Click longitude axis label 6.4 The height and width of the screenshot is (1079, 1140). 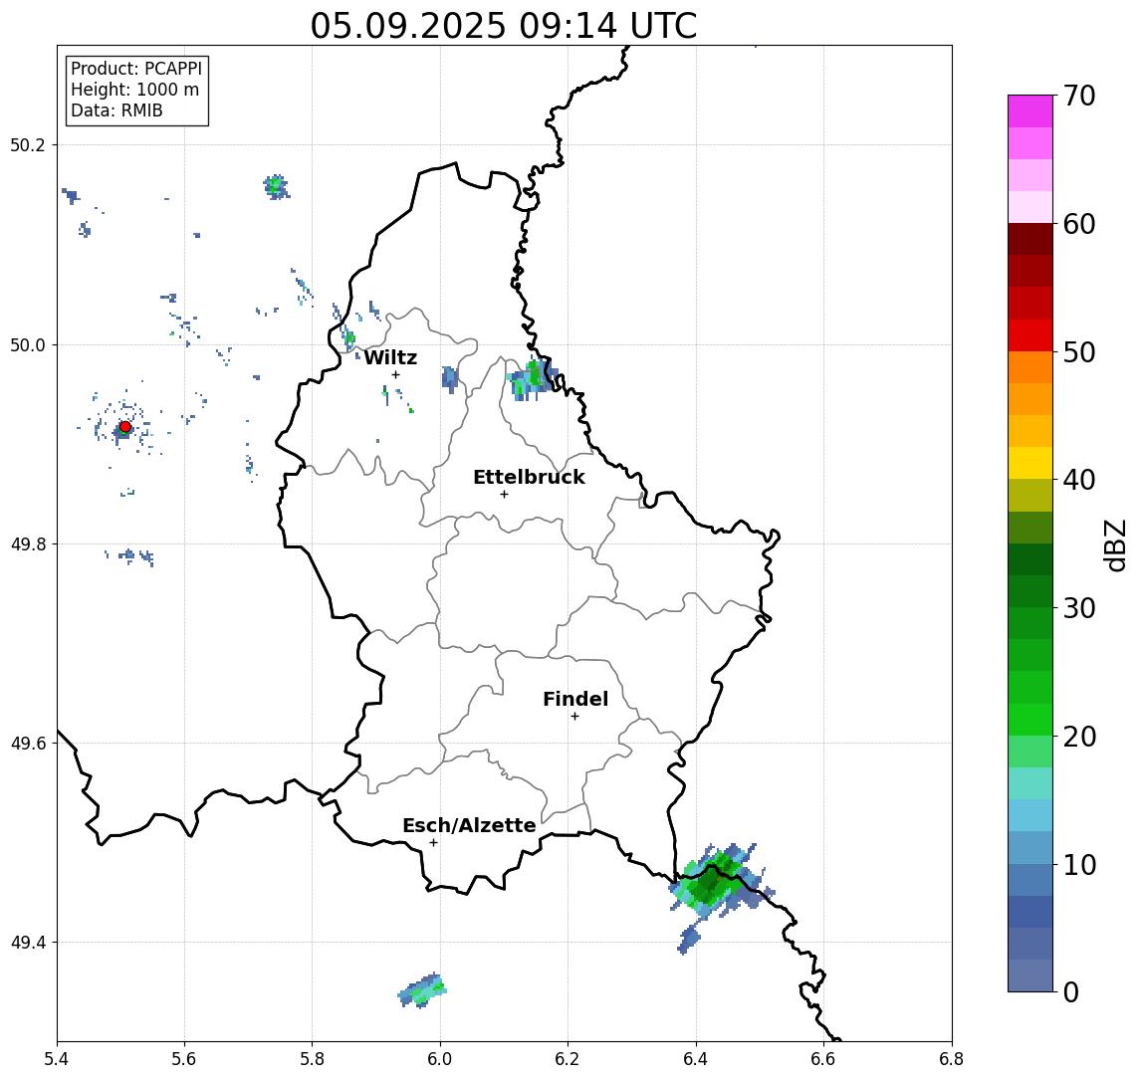pos(696,1059)
